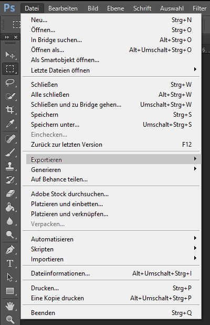Select the Eyedropper tool

10,124
